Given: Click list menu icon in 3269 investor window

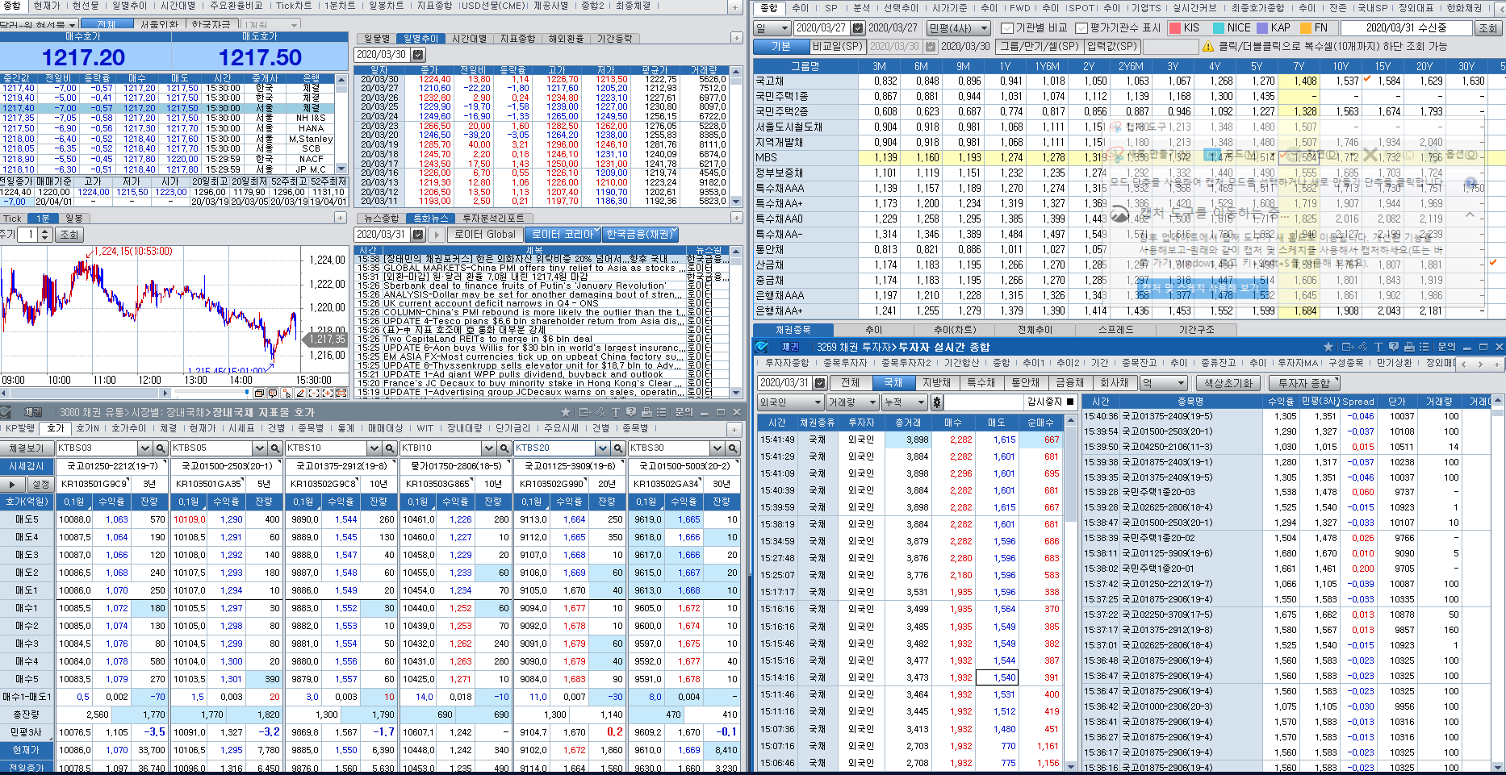Looking at the screenshot, I should coord(1424,347).
